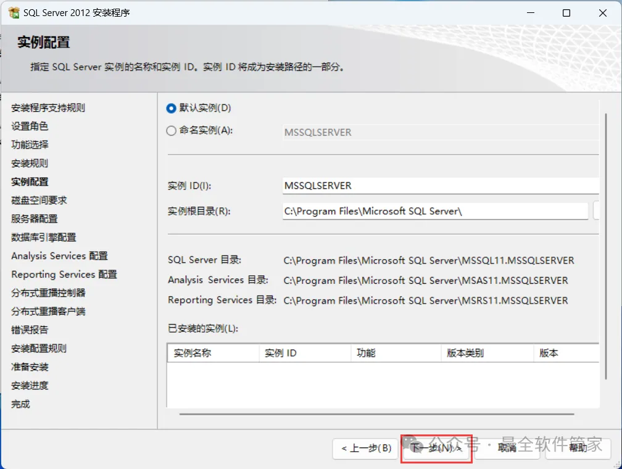The image size is (622, 469).
Task: Click the 功能 column header
Action: (x=396, y=353)
